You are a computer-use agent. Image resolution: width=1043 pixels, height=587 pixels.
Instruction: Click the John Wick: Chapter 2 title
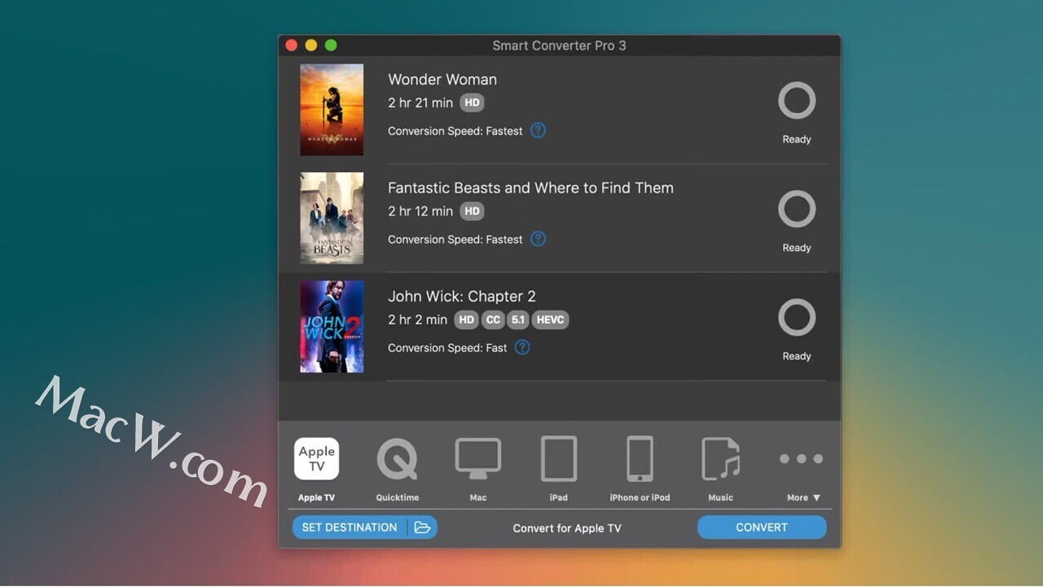point(462,296)
